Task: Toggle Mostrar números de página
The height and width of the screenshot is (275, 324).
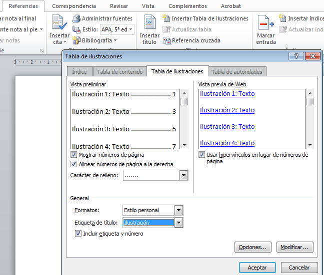Action: point(73,155)
